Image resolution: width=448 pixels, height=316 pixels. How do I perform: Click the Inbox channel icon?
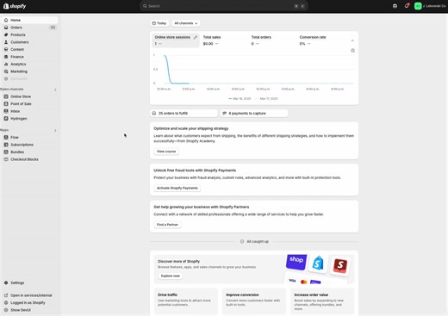click(x=6, y=111)
